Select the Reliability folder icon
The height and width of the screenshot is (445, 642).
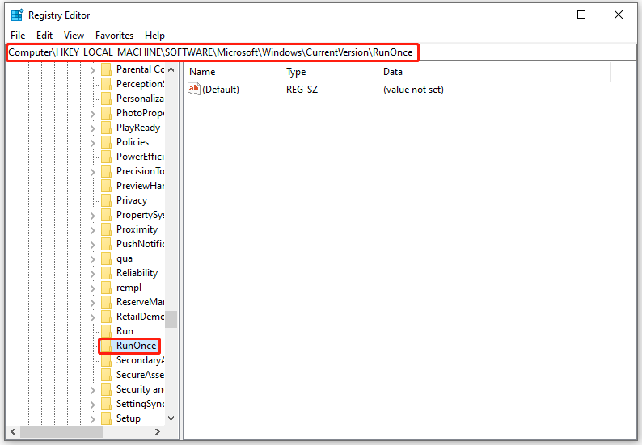(x=106, y=273)
